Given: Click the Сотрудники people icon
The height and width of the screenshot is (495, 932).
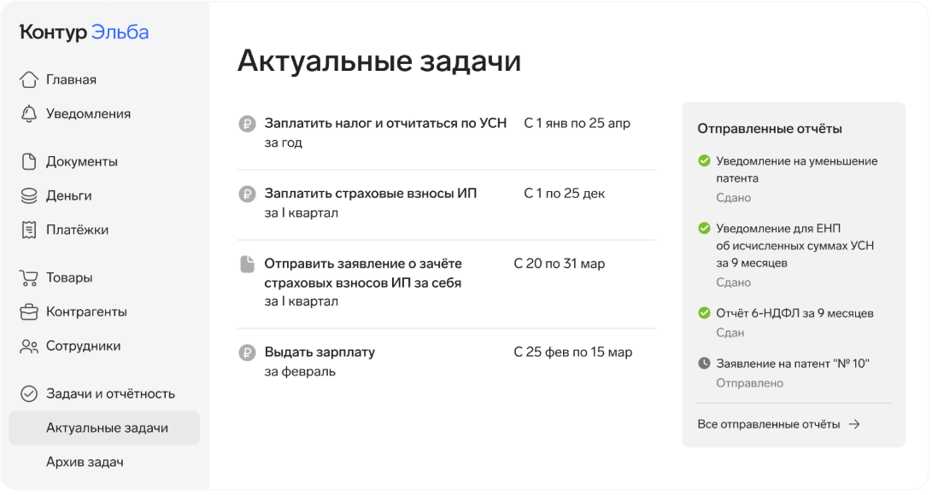Looking at the screenshot, I should [x=28, y=346].
